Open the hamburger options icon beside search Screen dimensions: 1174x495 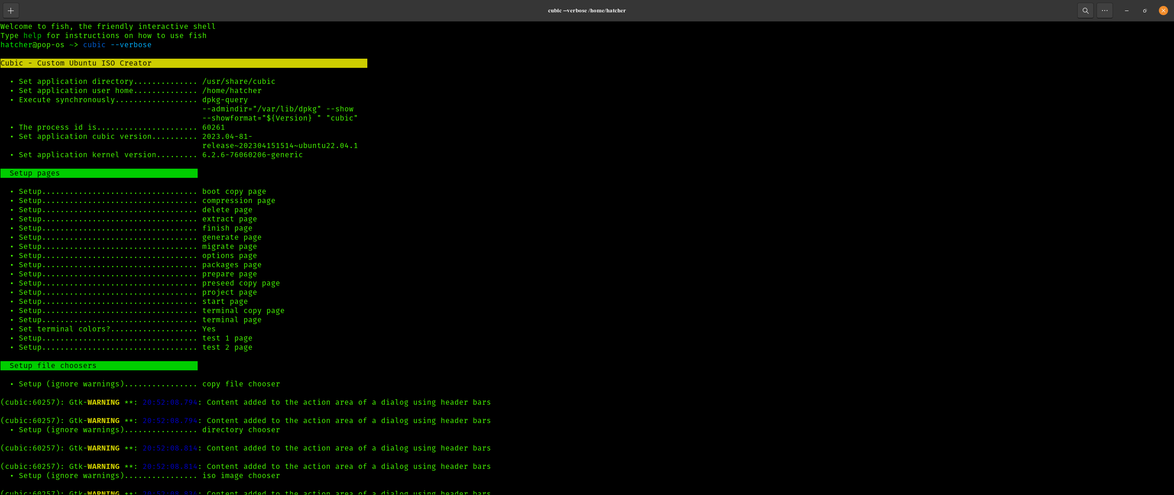point(1105,10)
